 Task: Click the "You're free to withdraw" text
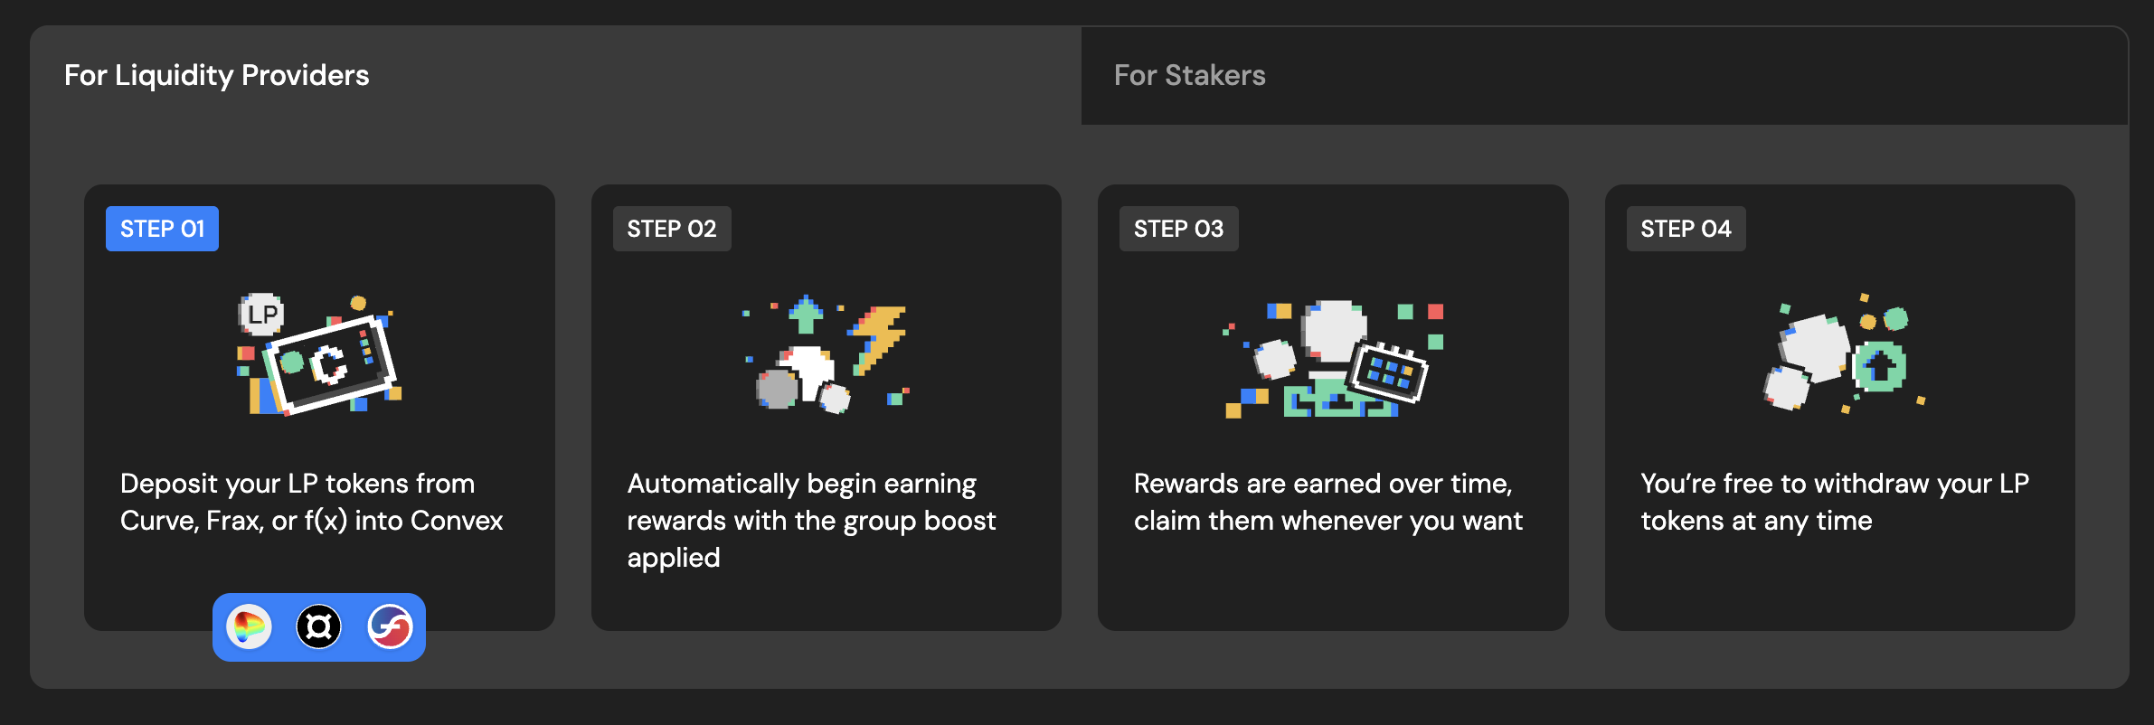pos(1835,502)
